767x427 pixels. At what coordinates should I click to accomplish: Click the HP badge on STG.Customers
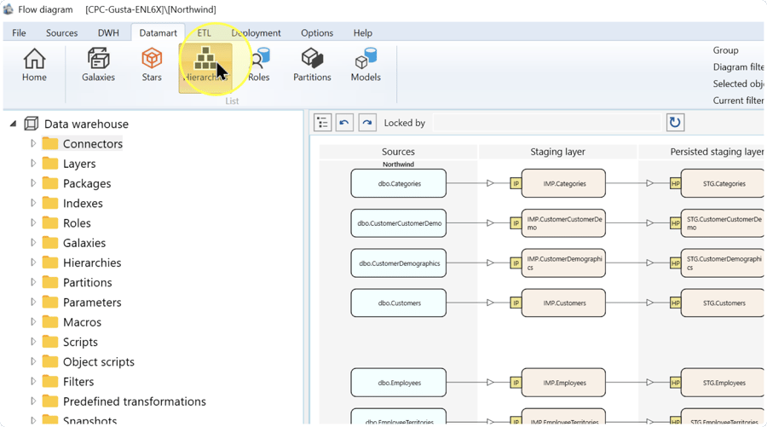pos(675,303)
